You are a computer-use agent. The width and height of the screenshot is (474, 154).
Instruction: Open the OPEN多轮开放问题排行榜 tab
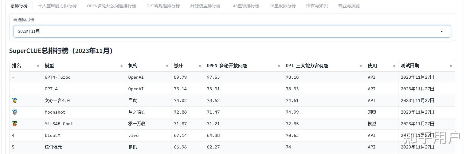tap(112, 6)
